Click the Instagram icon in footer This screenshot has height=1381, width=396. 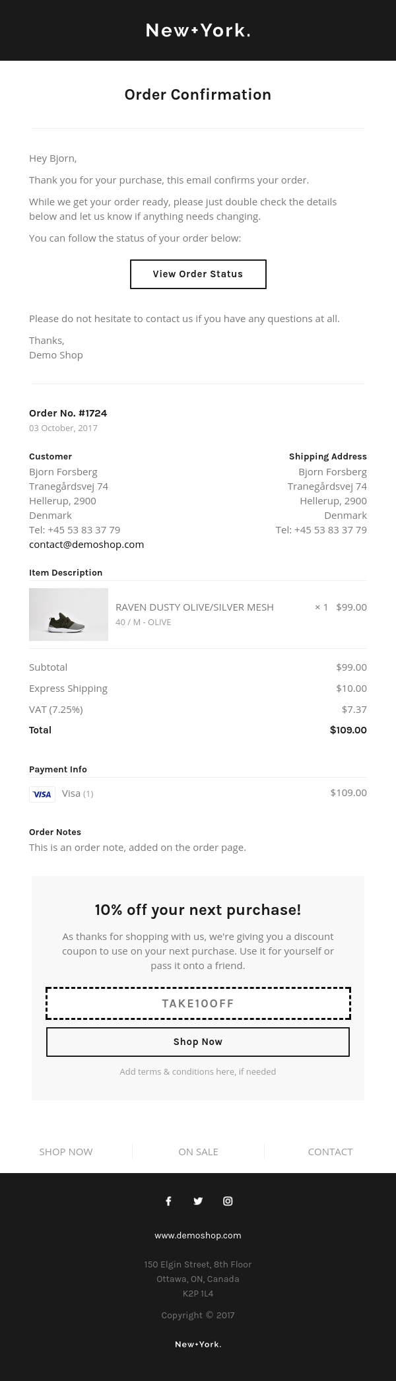tap(228, 1201)
